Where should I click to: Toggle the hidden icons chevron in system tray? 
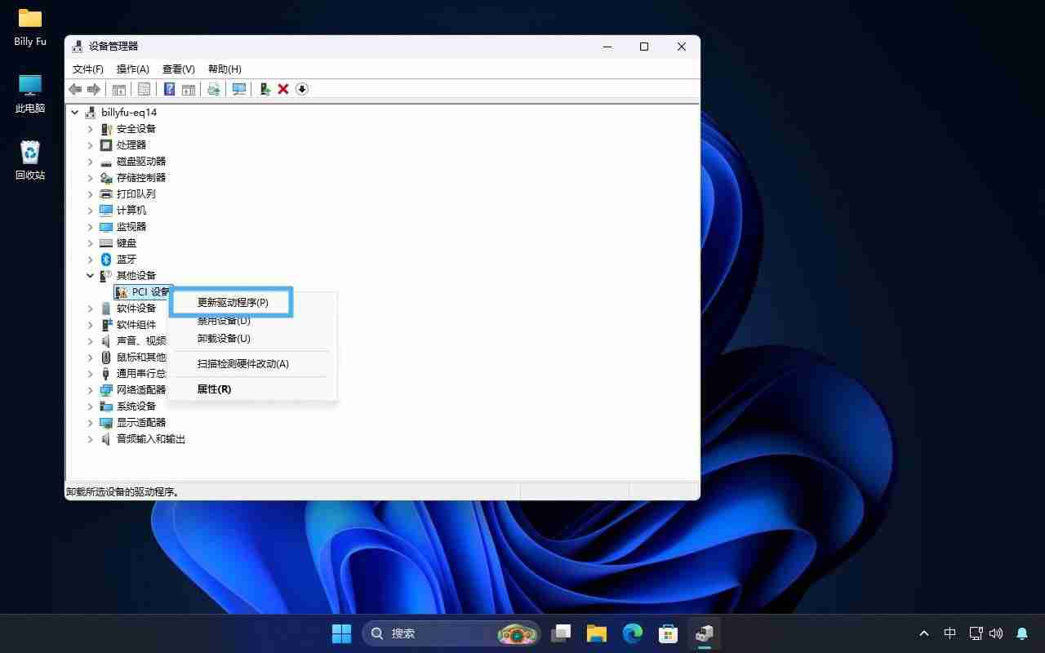[x=923, y=633]
